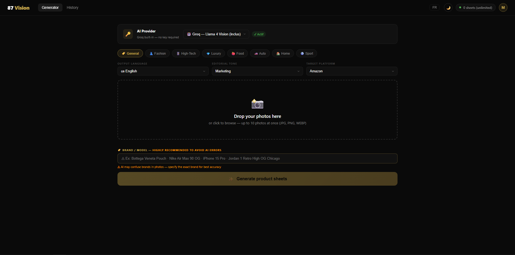
Task: Toggle dark mode moon icon
Action: [448, 7]
